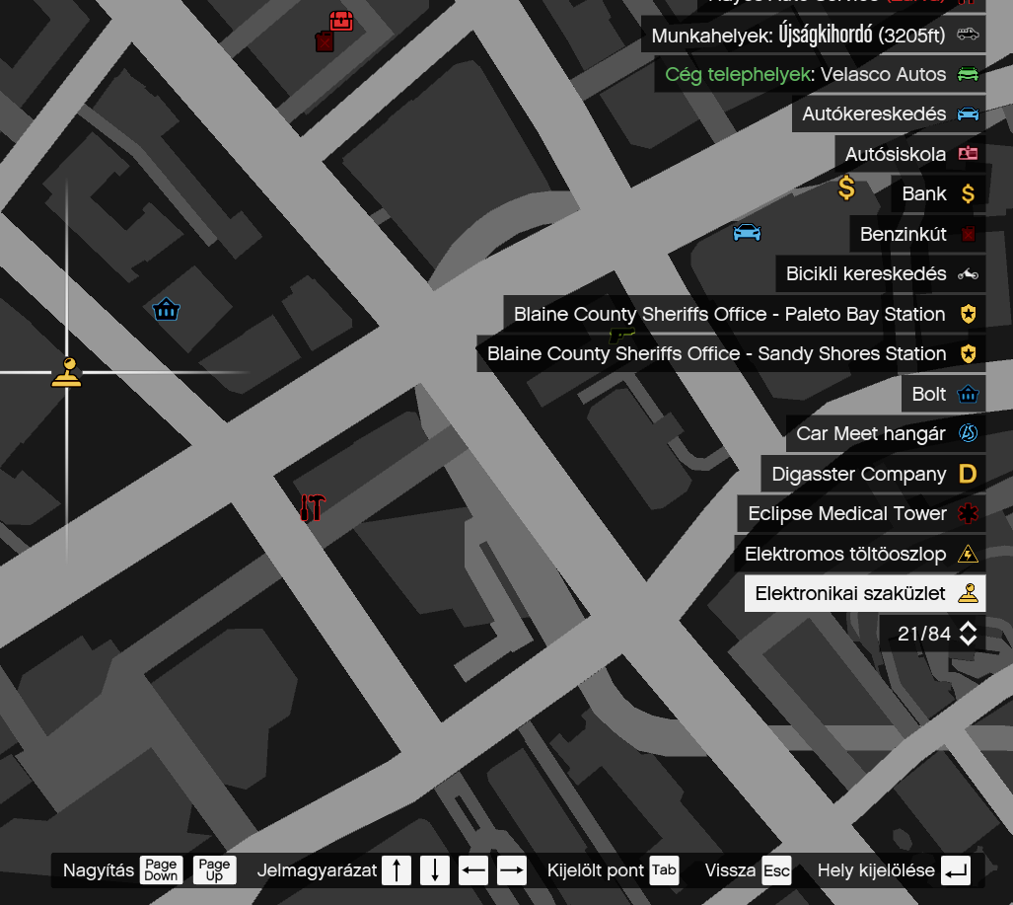Image resolution: width=1013 pixels, height=905 pixels.
Task: Click the dark green gun shop marker
Action: 621,336
